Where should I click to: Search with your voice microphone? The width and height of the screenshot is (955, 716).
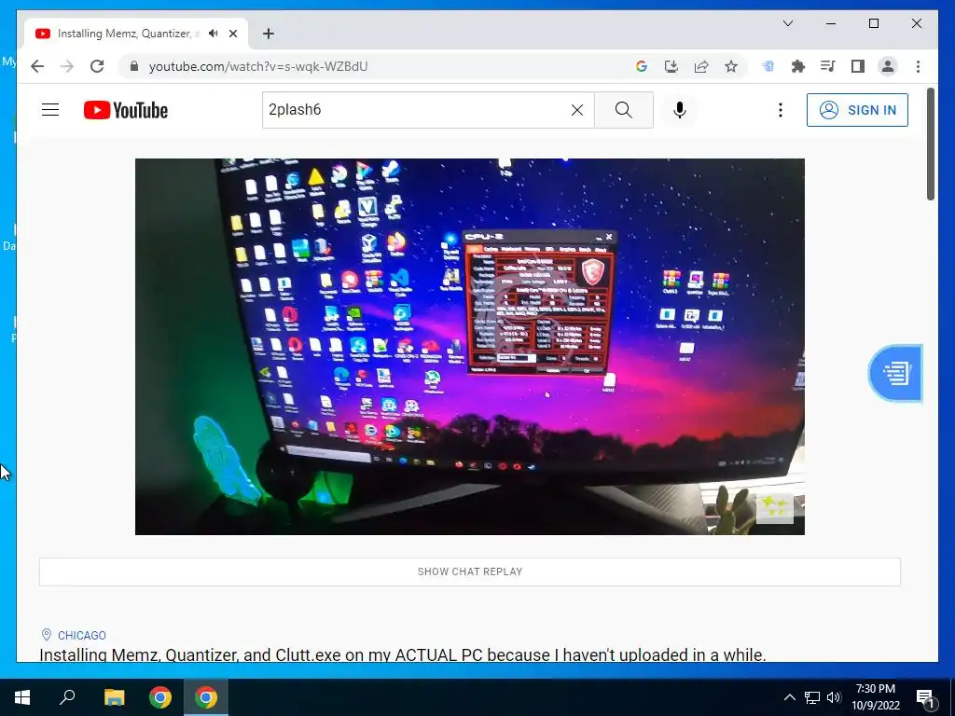(x=680, y=110)
